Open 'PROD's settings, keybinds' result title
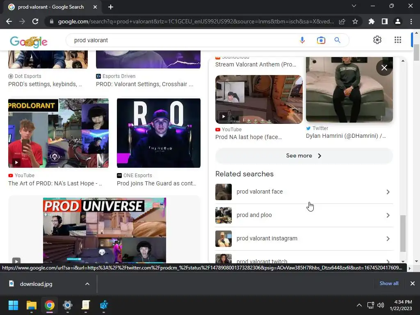This screenshot has height=315, width=420. tap(45, 84)
